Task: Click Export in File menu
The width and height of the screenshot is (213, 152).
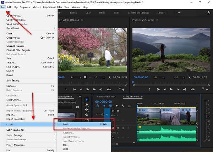Action: point(28,124)
